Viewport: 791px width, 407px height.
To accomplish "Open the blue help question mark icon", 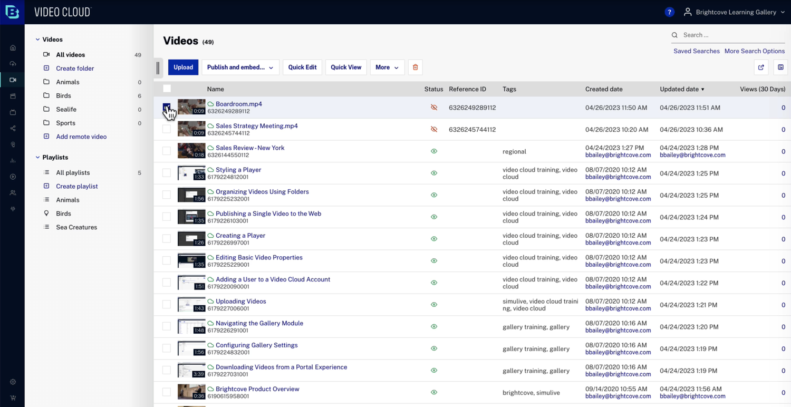I will tap(669, 12).
